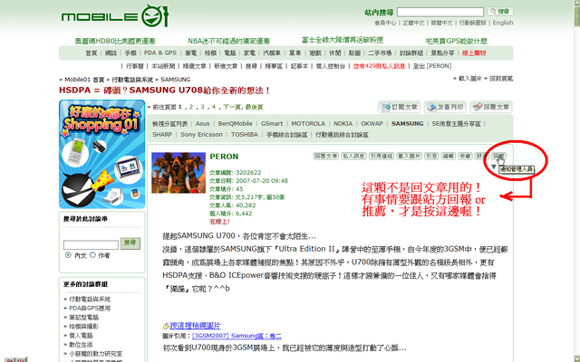This screenshot has width=580, height=362.
Task: Open the 相機 navigation item
Action: tap(210, 53)
